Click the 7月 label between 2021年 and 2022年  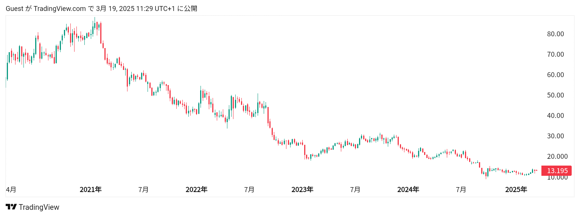[x=143, y=190]
